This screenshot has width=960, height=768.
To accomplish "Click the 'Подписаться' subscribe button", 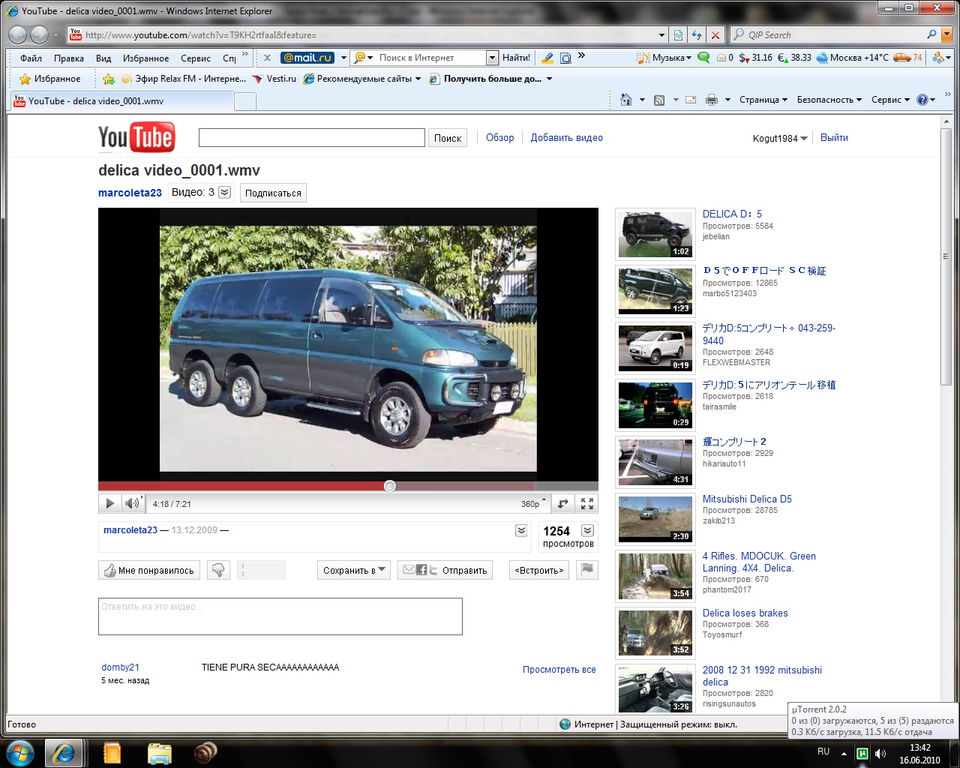I will [273, 193].
